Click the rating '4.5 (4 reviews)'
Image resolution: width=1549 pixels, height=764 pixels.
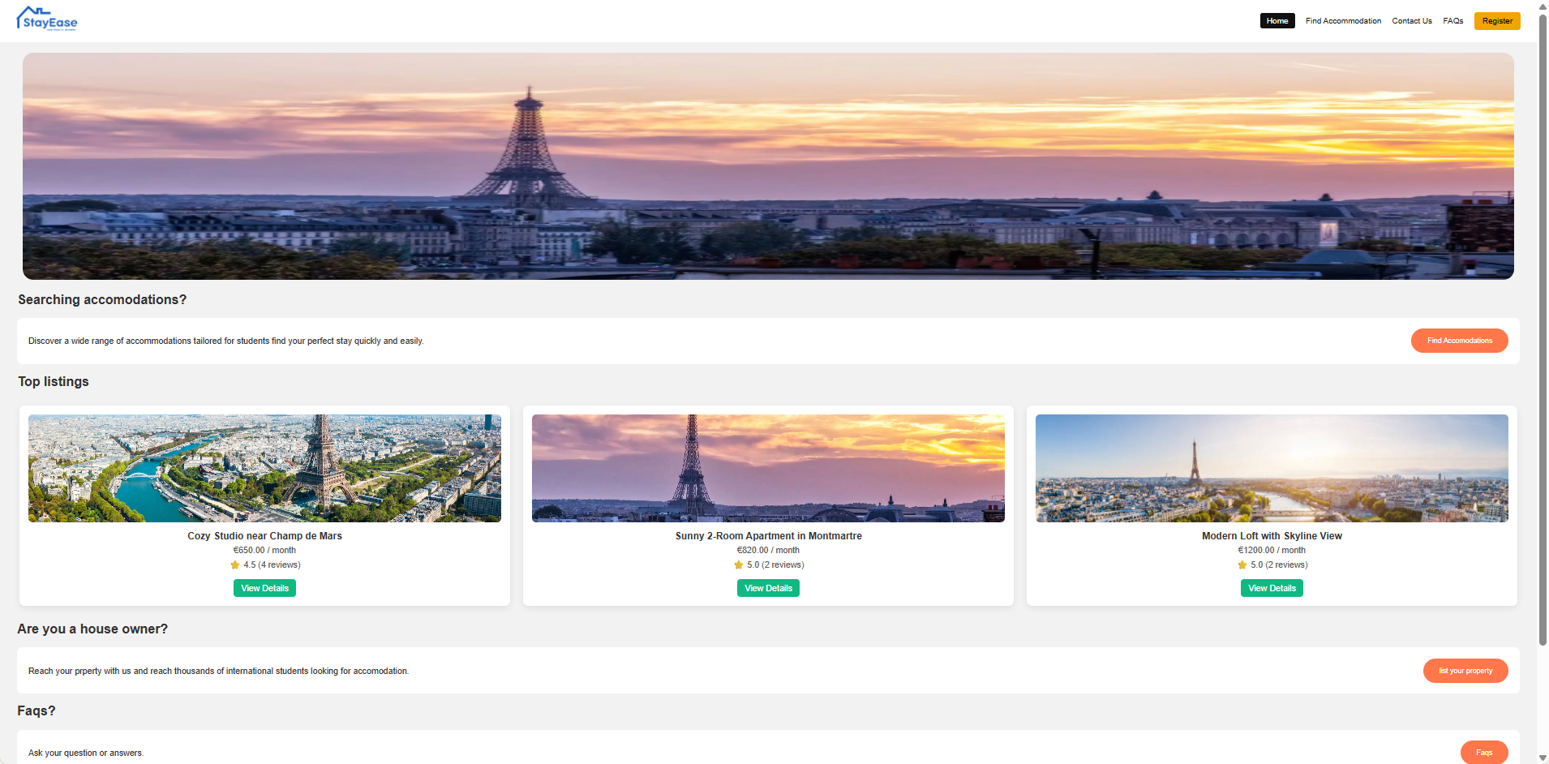click(272, 565)
